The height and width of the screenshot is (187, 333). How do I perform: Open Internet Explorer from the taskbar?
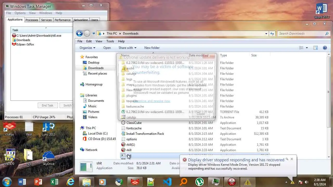tap(71, 182)
